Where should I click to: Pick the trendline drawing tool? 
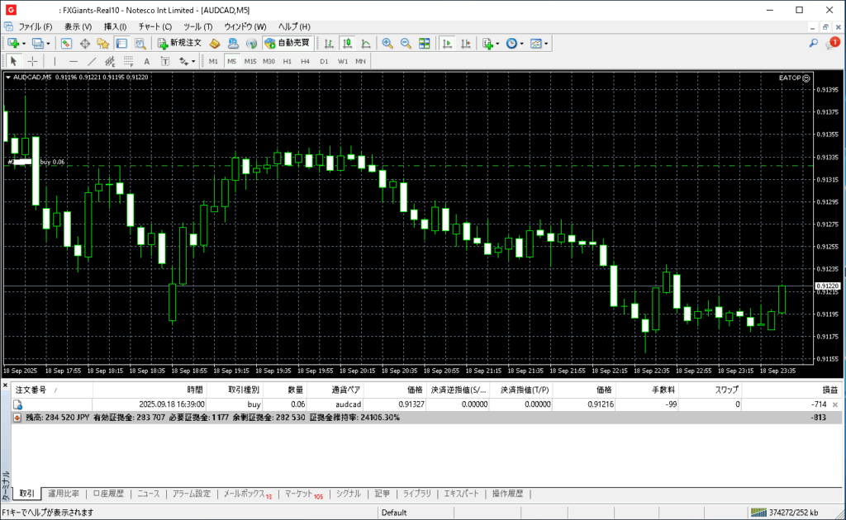(x=92, y=61)
